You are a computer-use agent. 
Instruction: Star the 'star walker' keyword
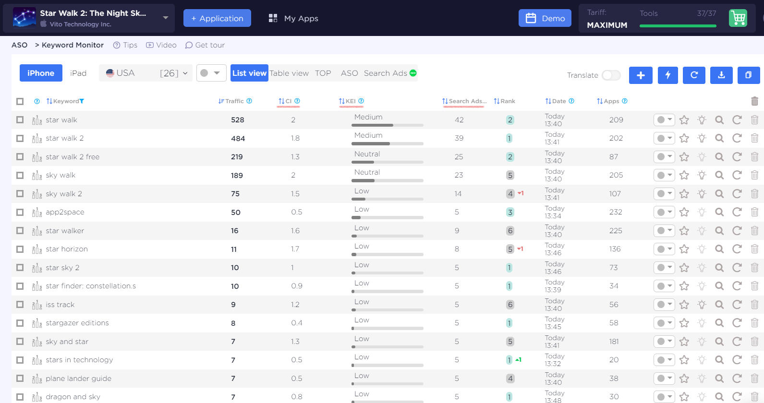point(684,231)
